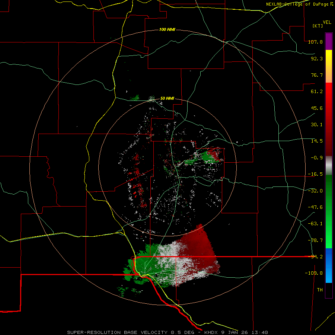Click the 14.5 velocity scale value
This screenshot has width=335, height=335.
317,141
